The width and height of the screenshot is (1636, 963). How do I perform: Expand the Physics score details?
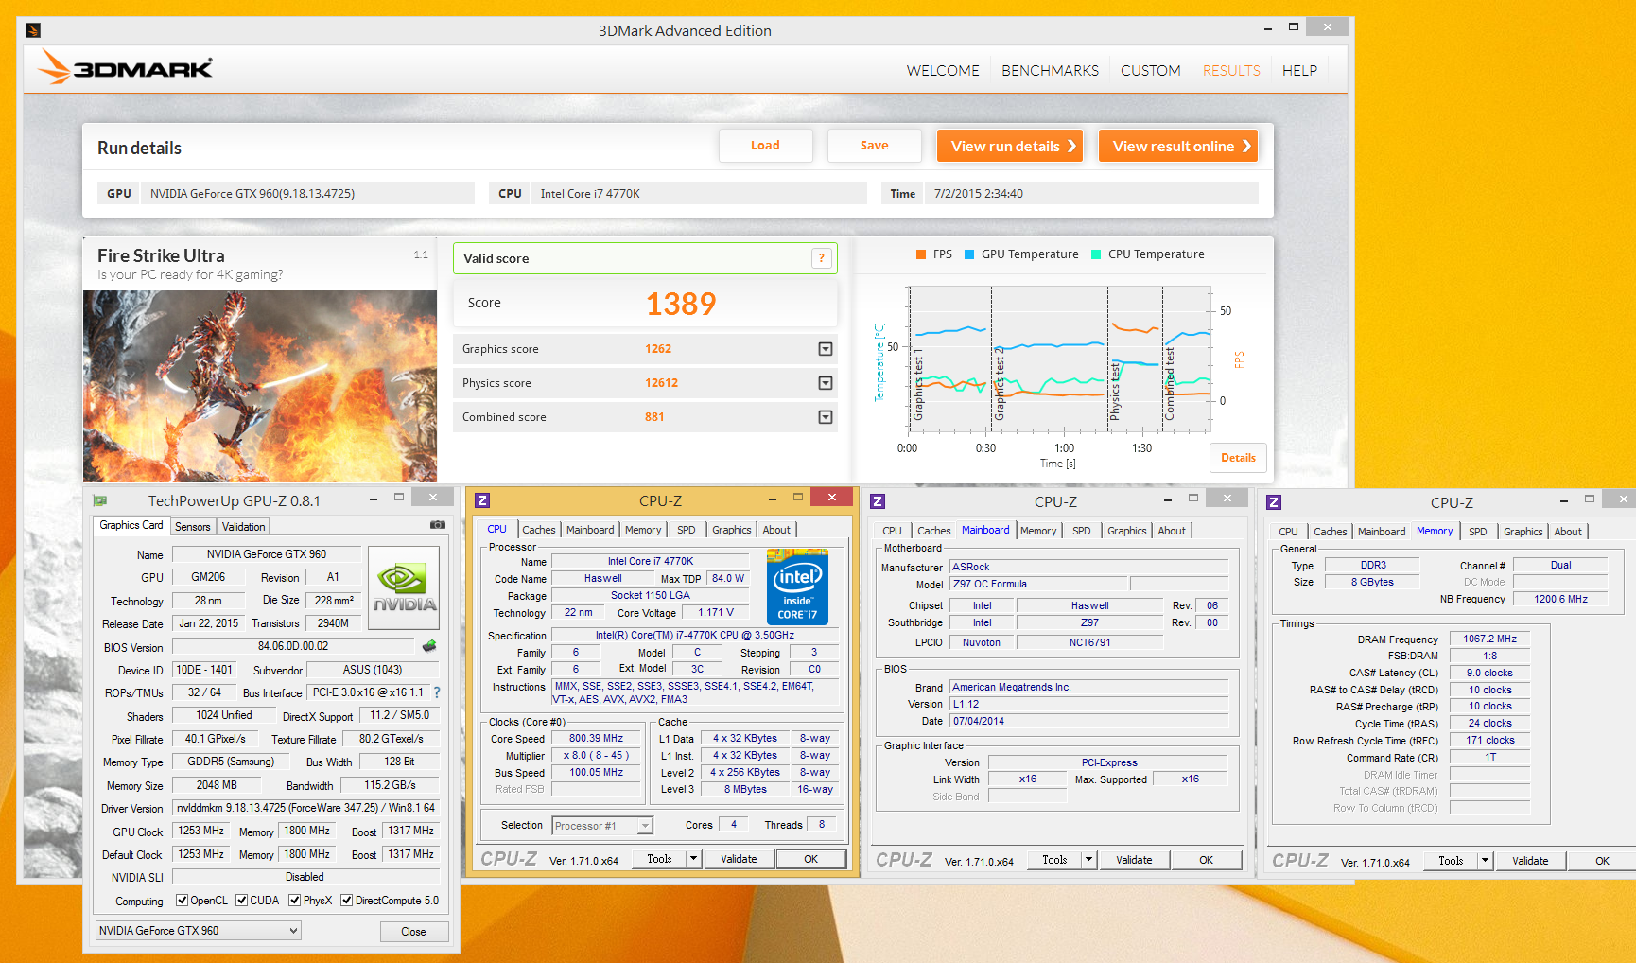click(826, 383)
